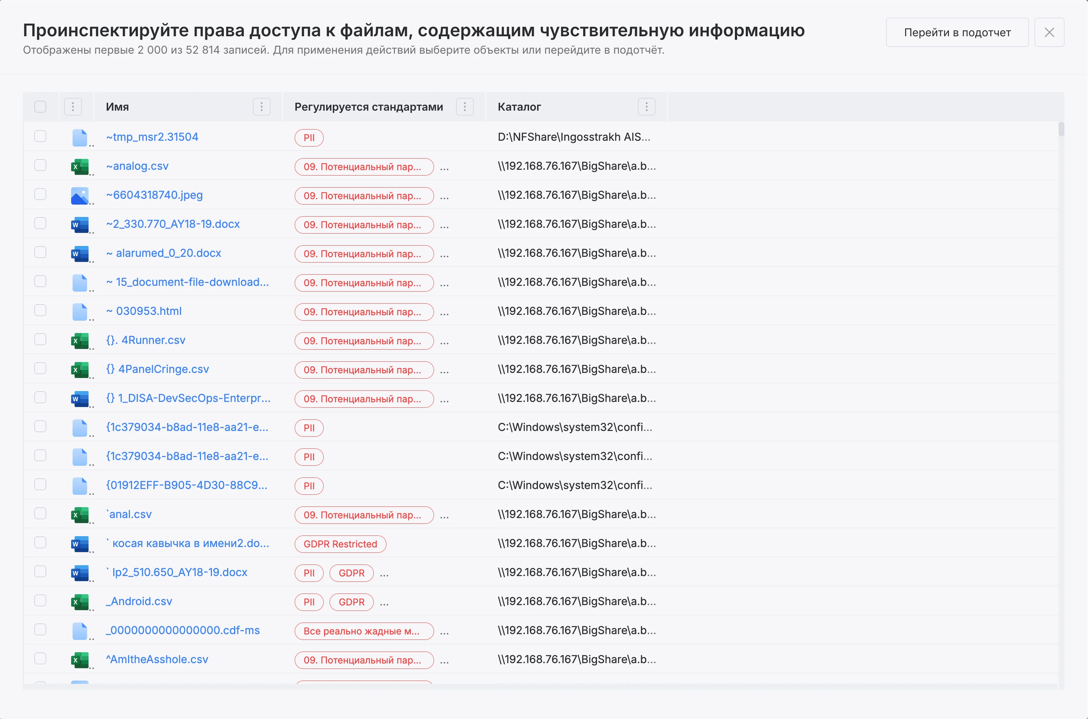Tick the `anal.csv row checkbox
Screen dimensions: 1088x719
pos(40,513)
